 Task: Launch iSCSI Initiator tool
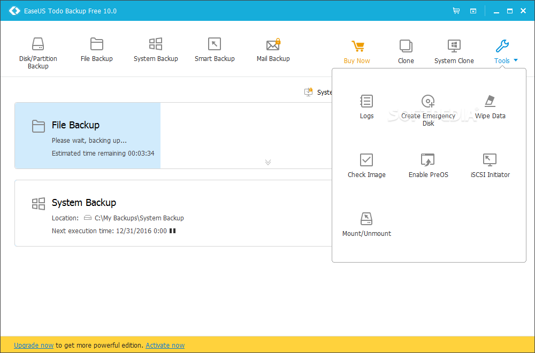coord(490,165)
